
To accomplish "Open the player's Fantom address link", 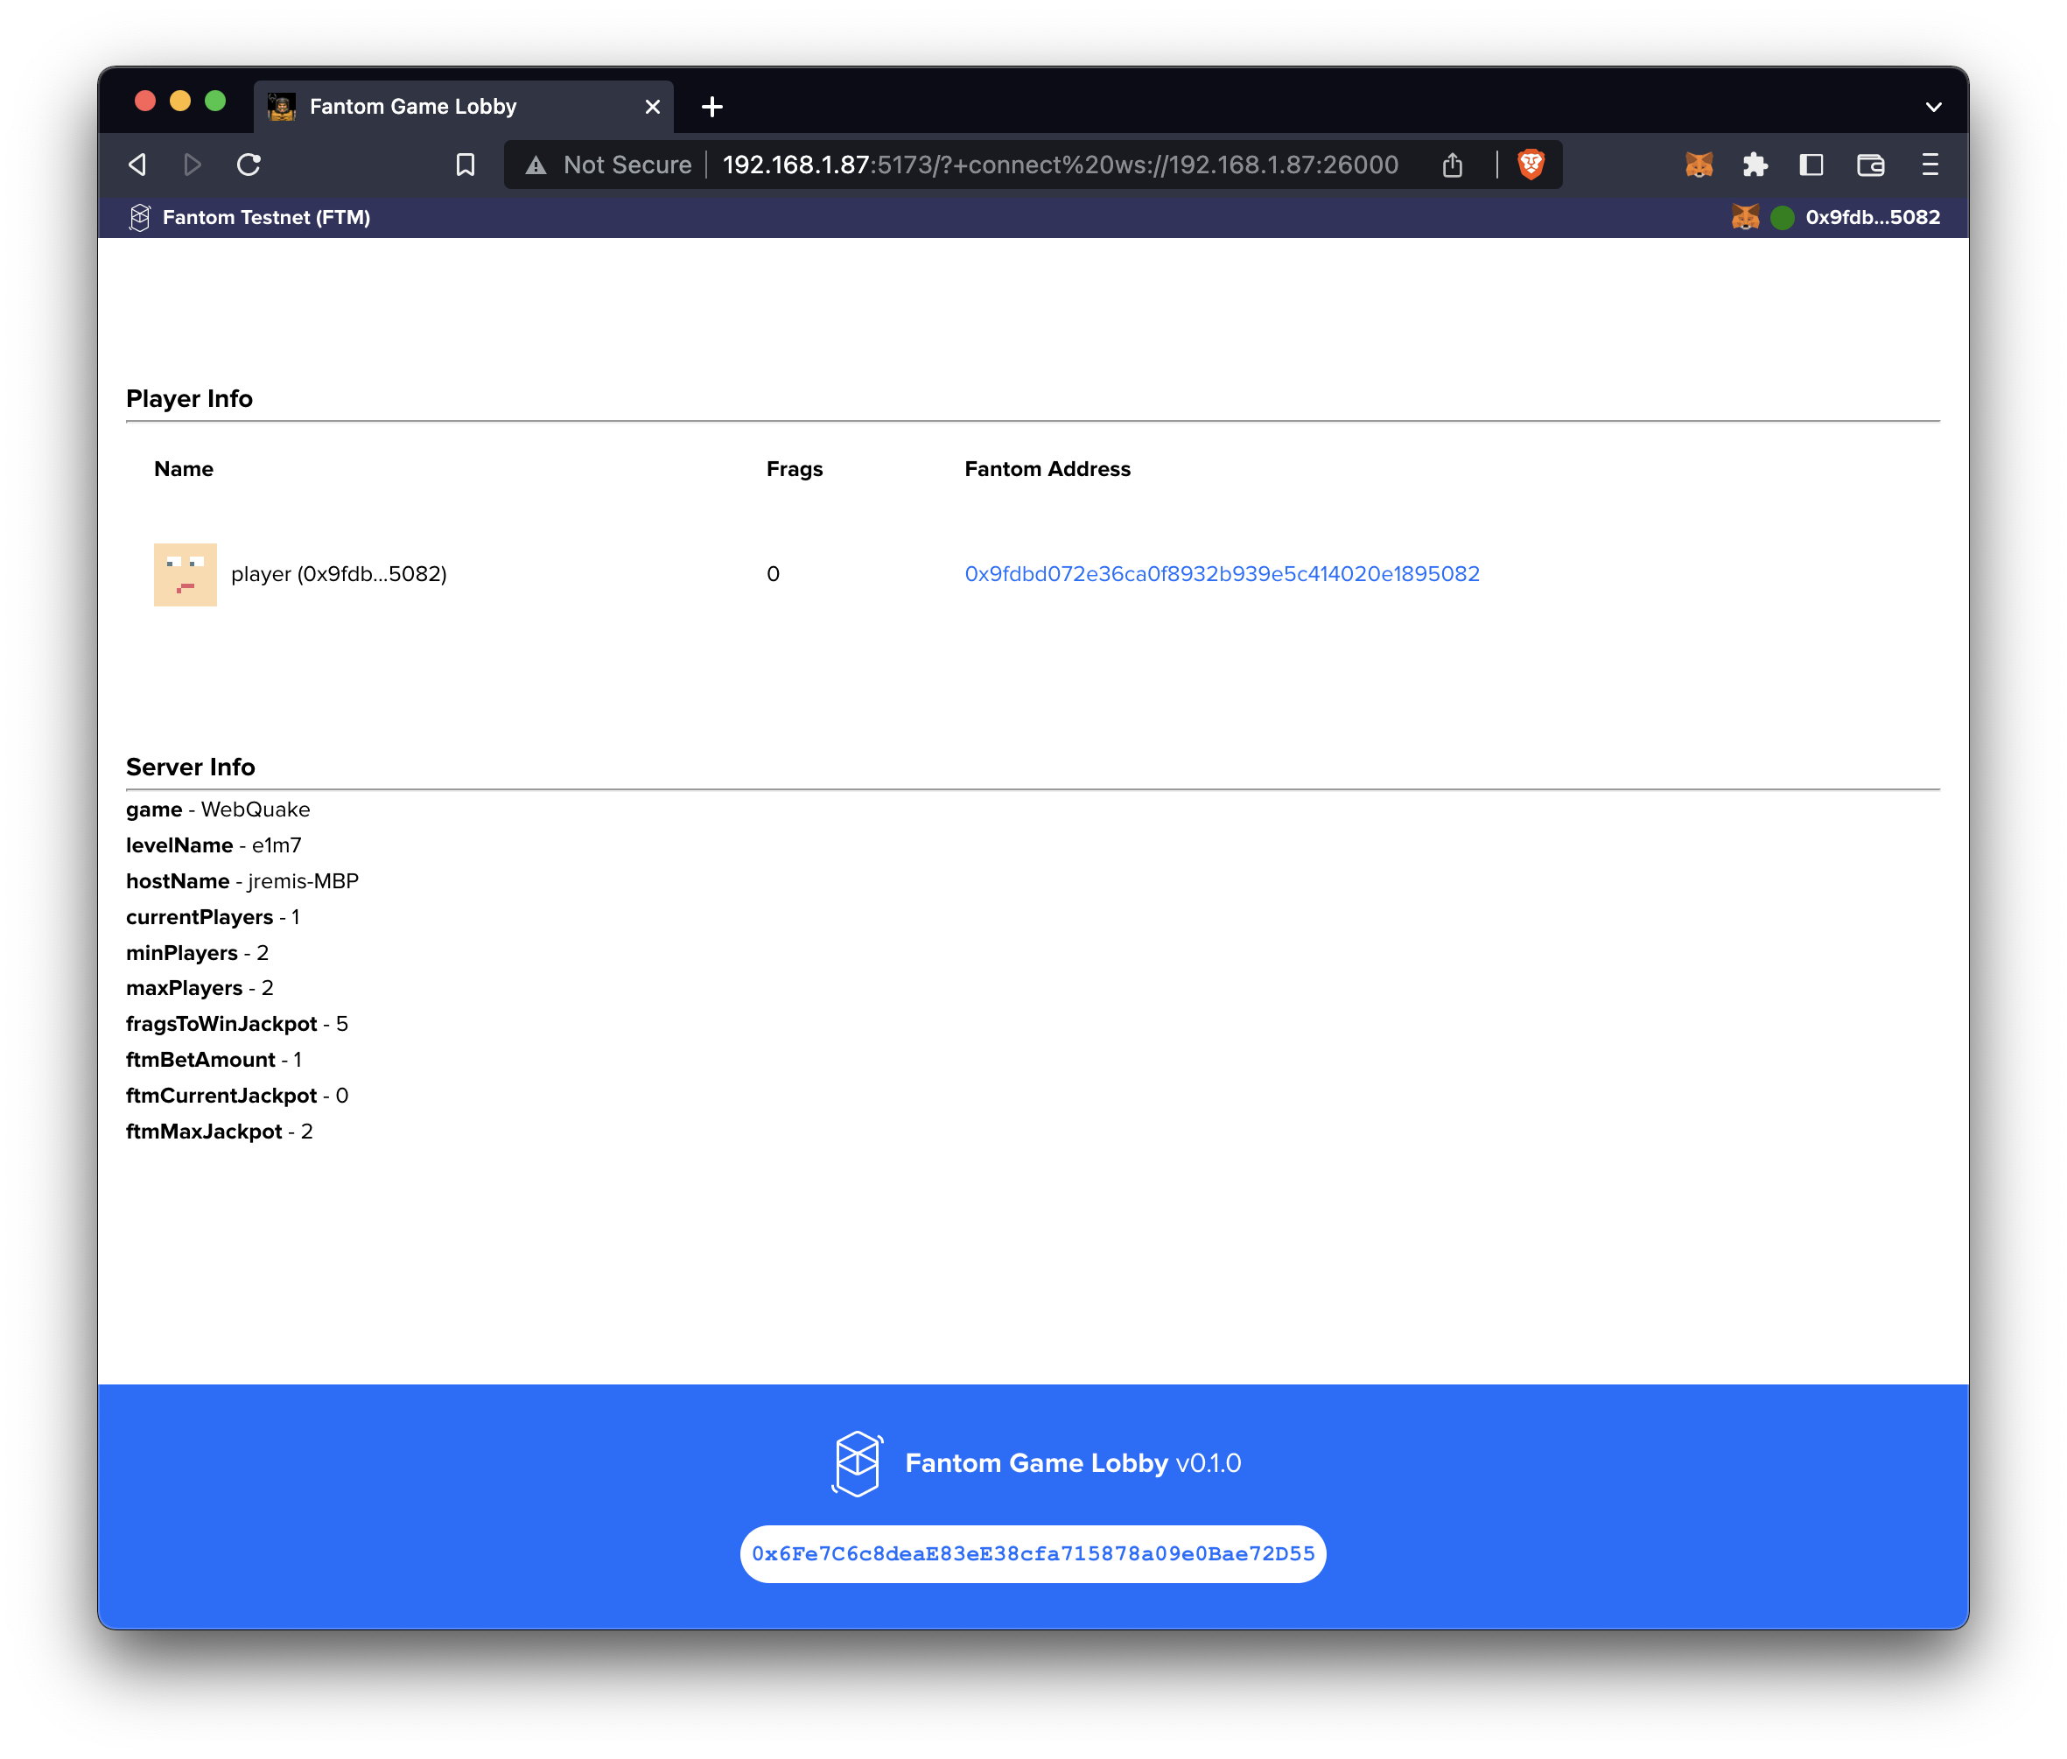I will coord(1222,574).
